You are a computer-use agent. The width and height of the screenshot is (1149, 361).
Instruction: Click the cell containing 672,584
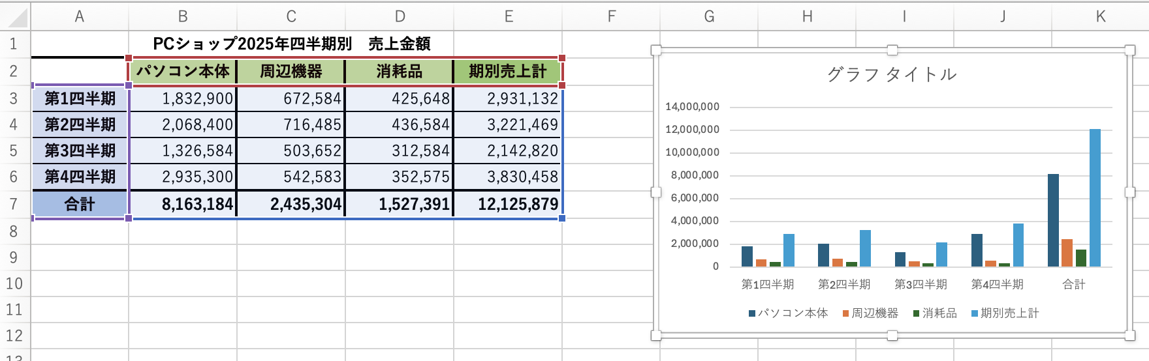[x=291, y=98]
